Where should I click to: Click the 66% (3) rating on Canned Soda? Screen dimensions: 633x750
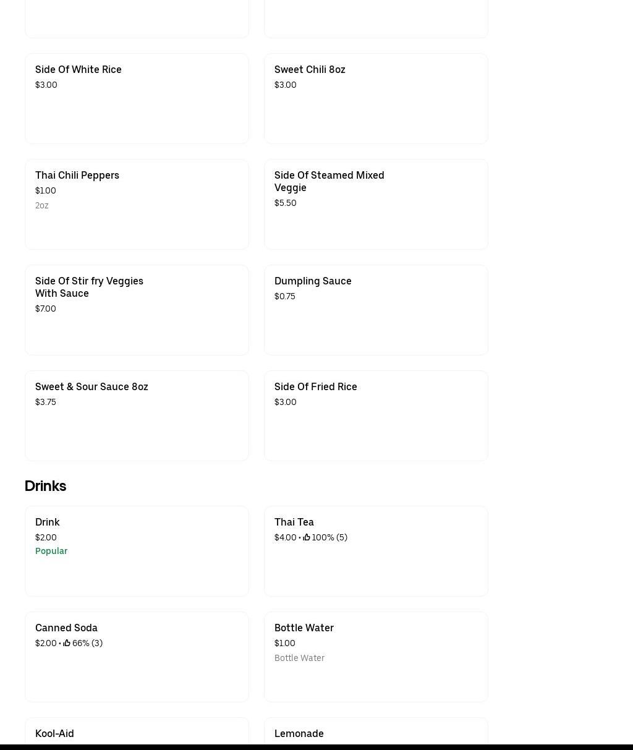87,643
